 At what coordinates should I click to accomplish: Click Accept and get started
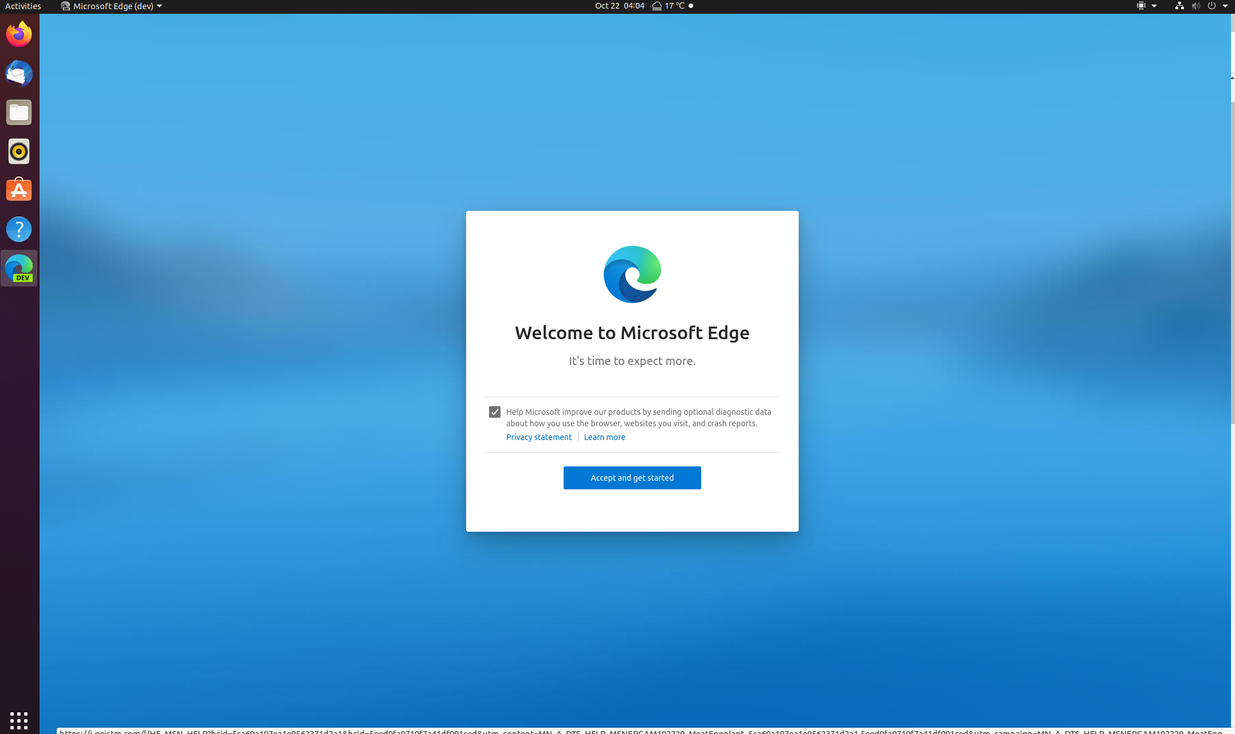(x=632, y=478)
